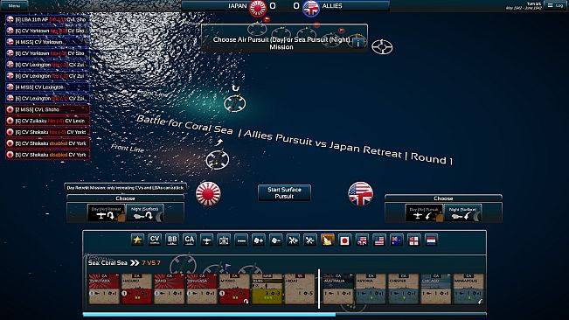Choose Allies Night (Surface) pursuit option

462,213
